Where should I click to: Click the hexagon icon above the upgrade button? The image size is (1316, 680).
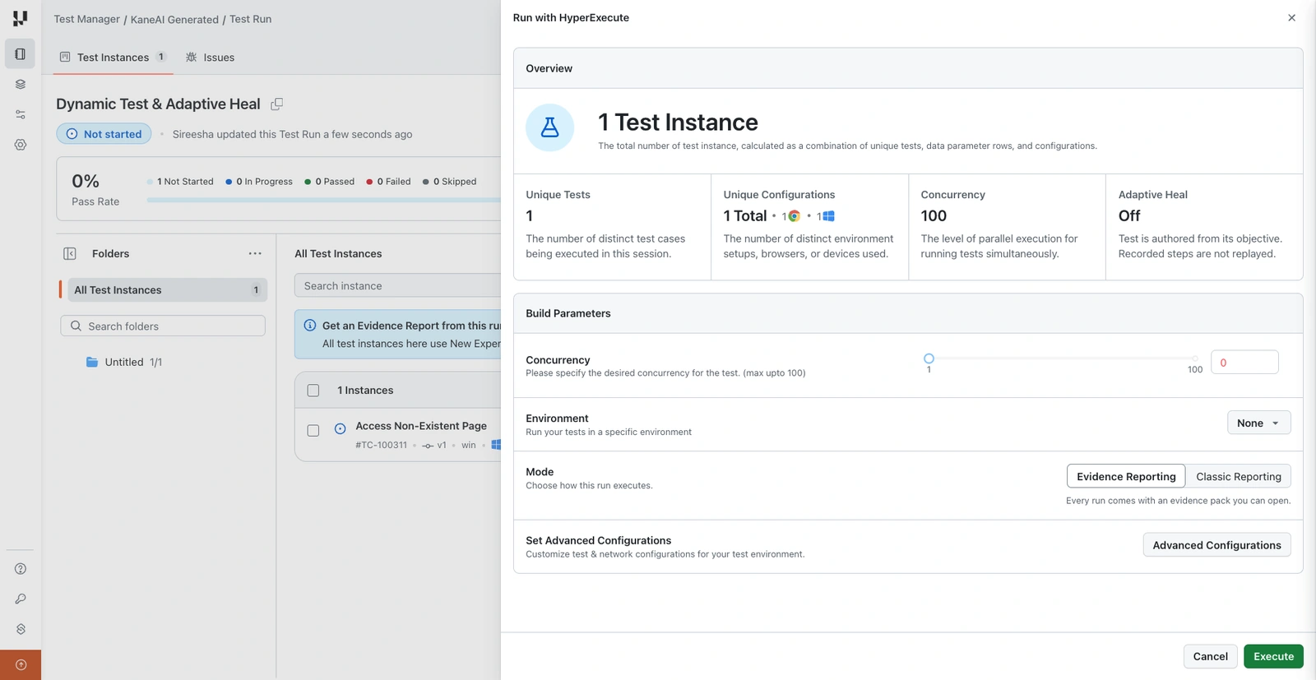click(21, 629)
